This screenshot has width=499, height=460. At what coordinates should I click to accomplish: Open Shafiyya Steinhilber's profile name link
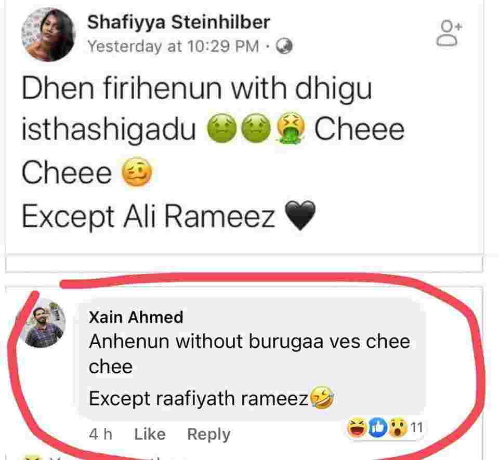[178, 22]
